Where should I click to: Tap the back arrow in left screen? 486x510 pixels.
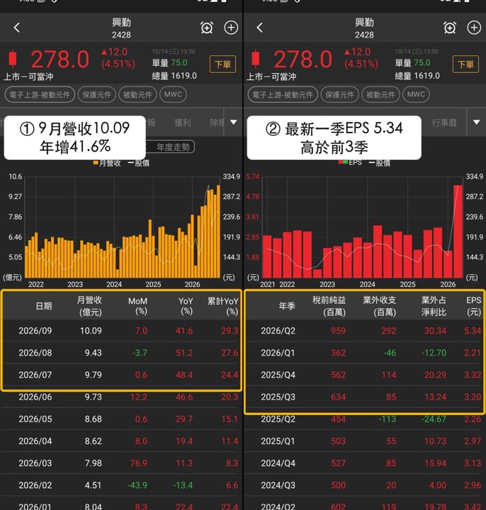point(17,28)
